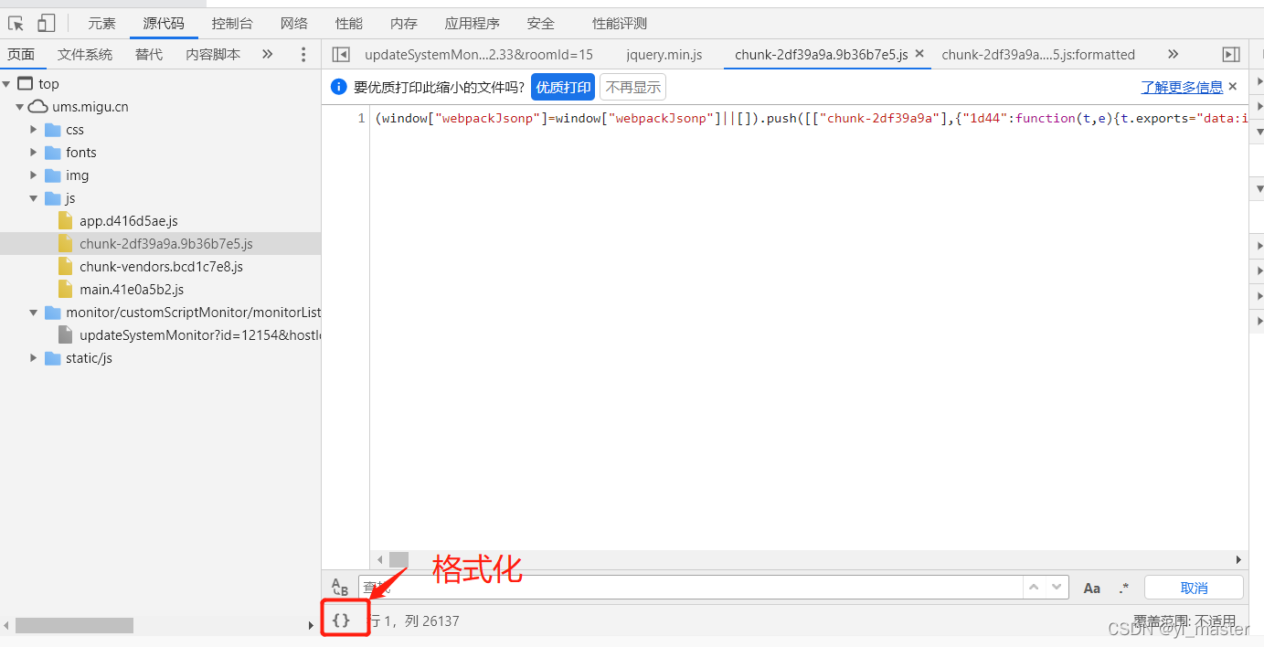Viewport: 1264px width, 647px height.
Task: Open the 性能 tab
Action: click(349, 24)
